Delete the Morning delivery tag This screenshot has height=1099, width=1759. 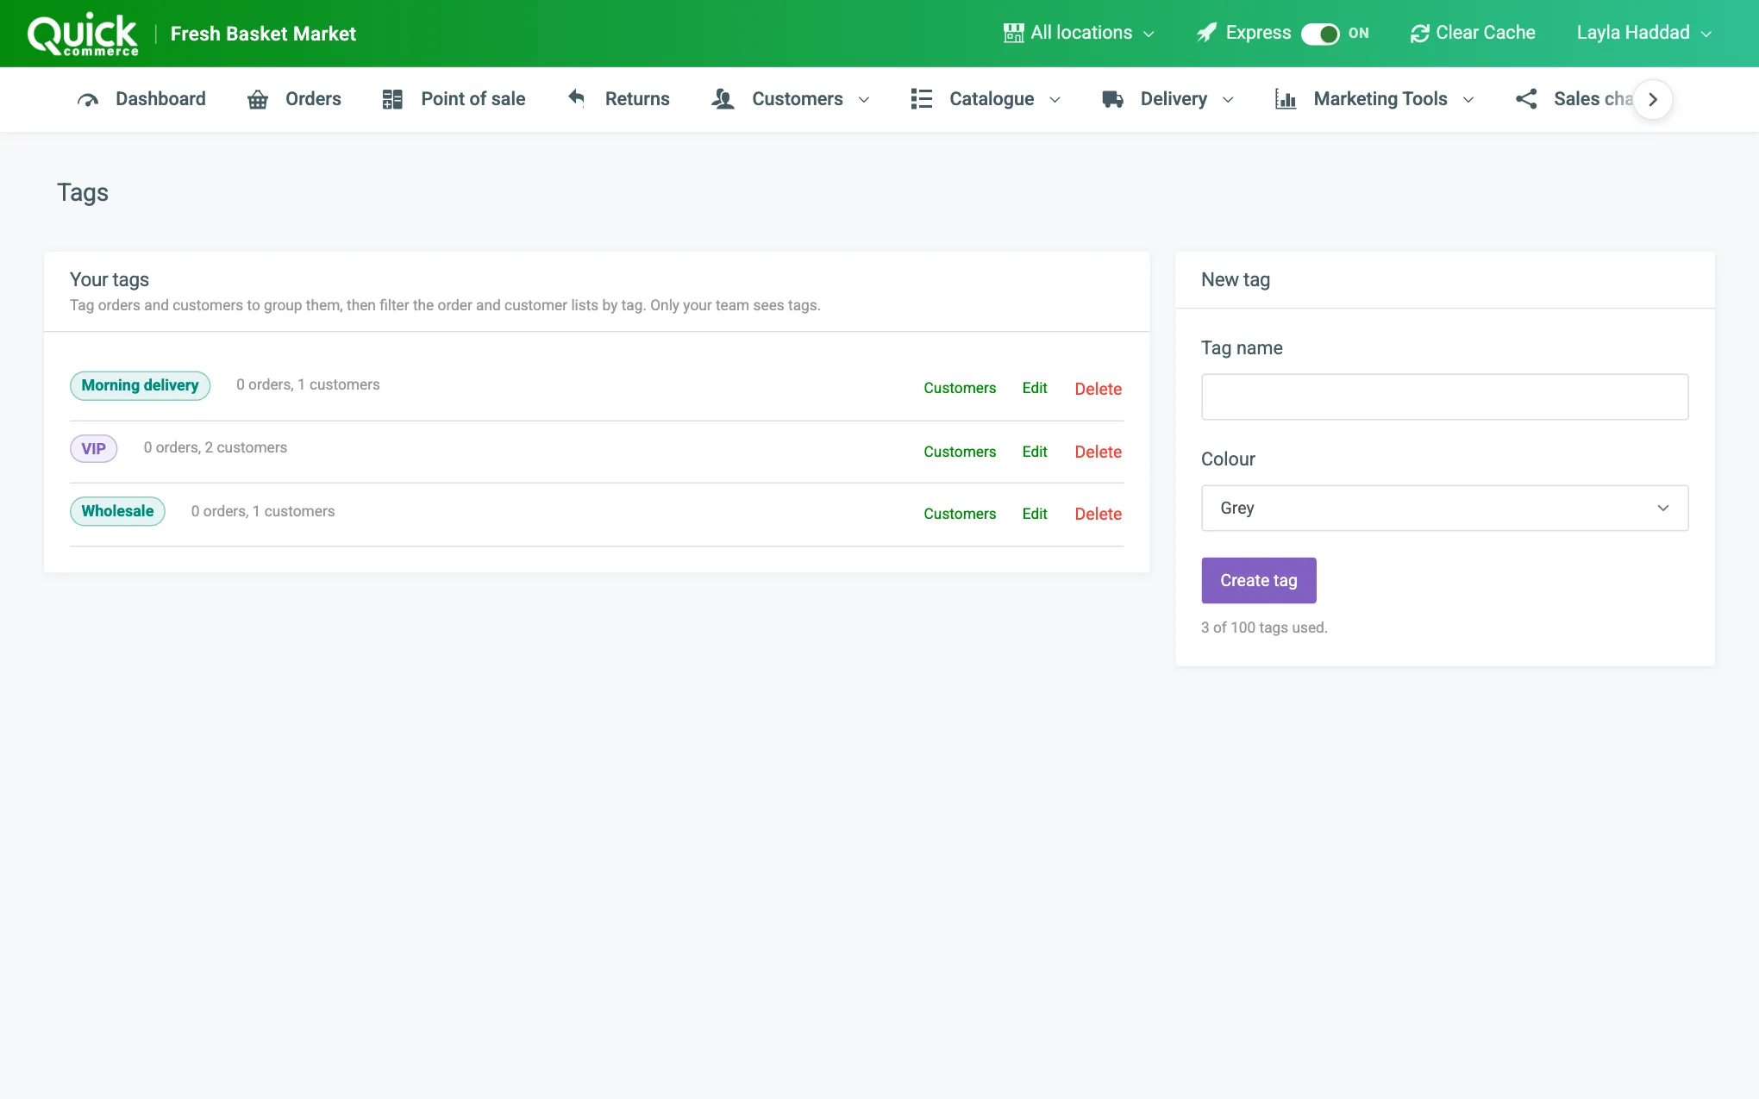[1098, 389]
